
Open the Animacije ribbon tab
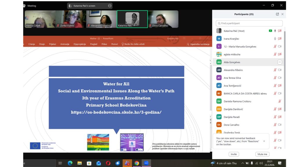65,44
